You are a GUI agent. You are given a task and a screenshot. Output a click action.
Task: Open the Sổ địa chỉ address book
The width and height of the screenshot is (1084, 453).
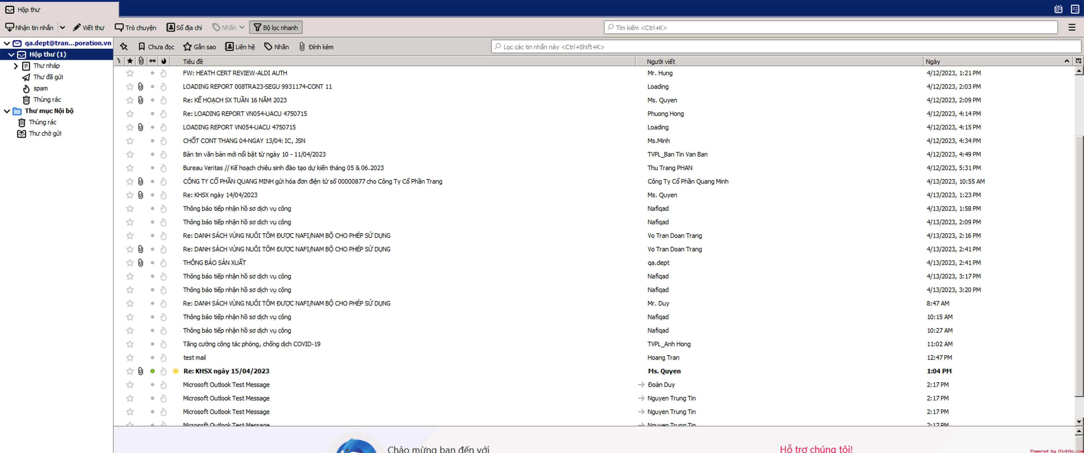pos(184,27)
